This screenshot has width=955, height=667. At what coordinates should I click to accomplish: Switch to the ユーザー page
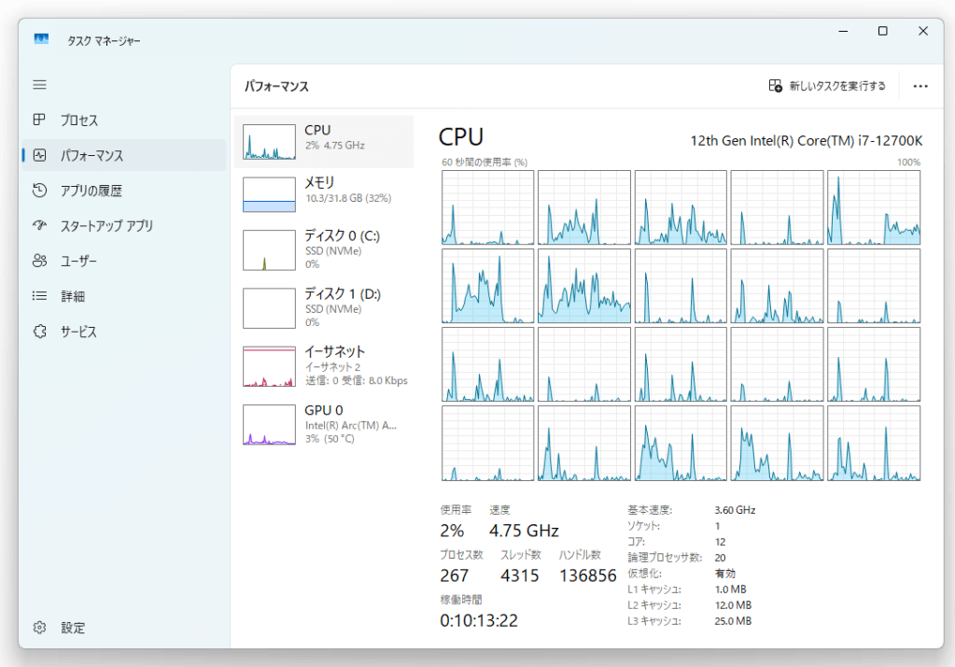point(78,262)
